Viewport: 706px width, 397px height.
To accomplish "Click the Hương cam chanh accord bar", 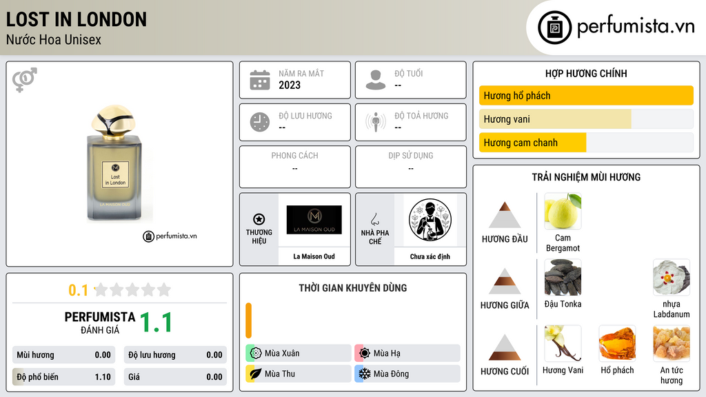I will point(586,142).
